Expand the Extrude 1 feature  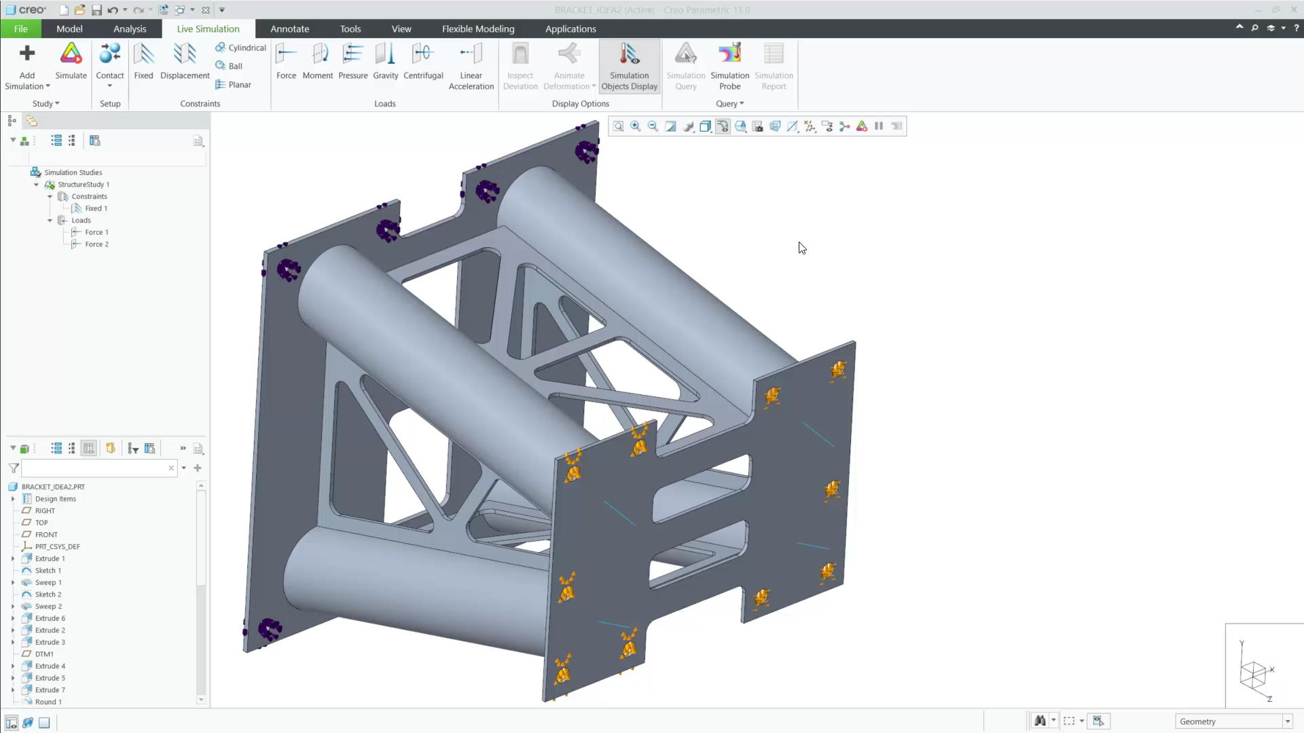[13, 559]
